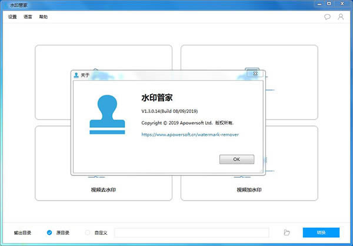353x246 pixels.
Task: Click the blue stamp logo in About dialog
Action: coord(107,115)
